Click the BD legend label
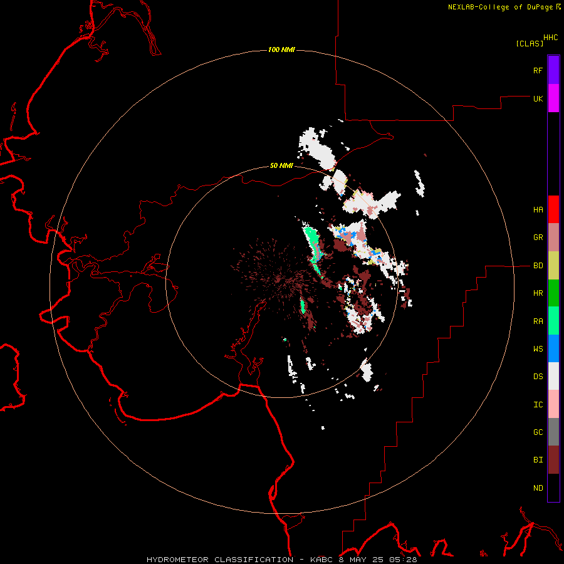Viewport: 564px width, 564px height. click(538, 266)
